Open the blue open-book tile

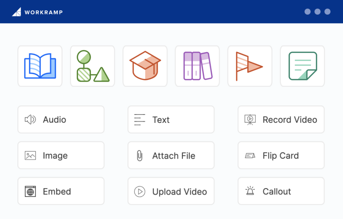[x=40, y=66]
